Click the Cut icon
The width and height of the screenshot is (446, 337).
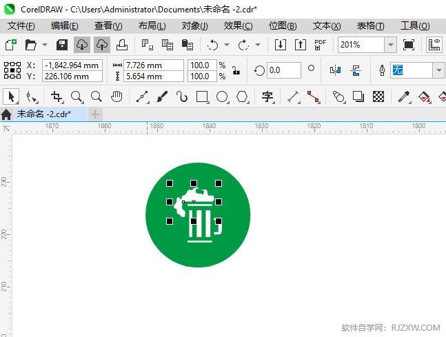(x=148, y=45)
